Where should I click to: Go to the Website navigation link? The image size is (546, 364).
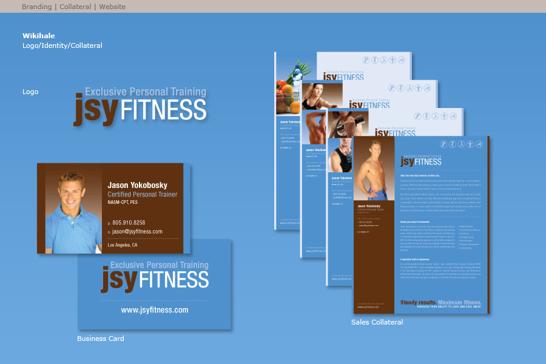click(112, 7)
